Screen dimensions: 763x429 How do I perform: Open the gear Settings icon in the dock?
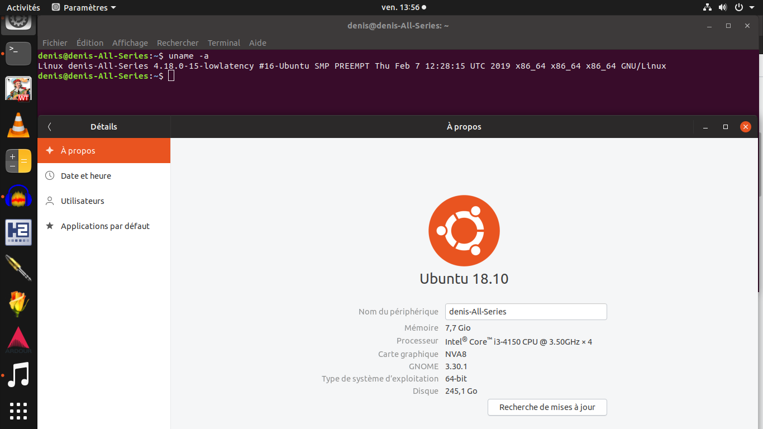[x=18, y=22]
